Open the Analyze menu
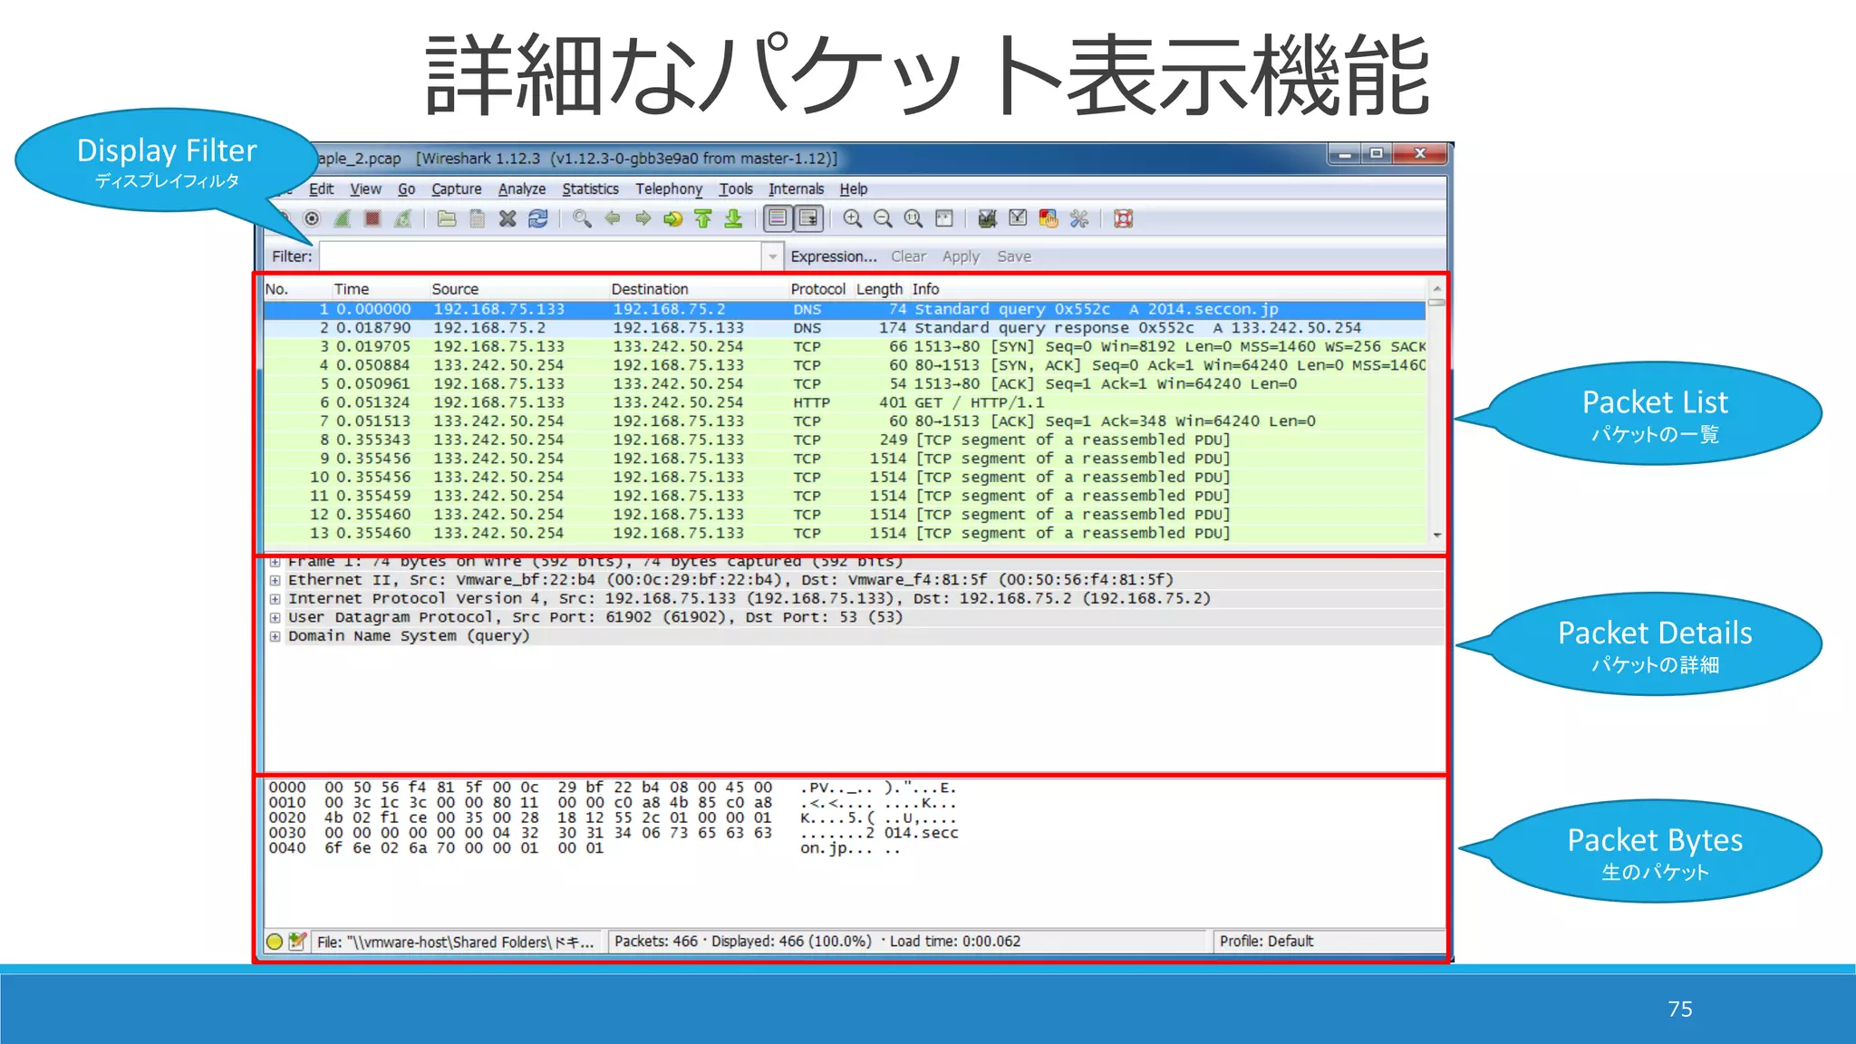The width and height of the screenshot is (1856, 1044). (522, 188)
